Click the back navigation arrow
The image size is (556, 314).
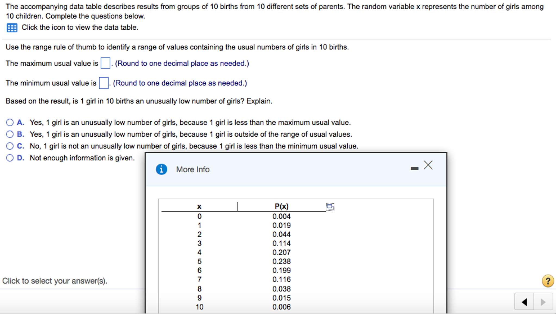coord(524,302)
